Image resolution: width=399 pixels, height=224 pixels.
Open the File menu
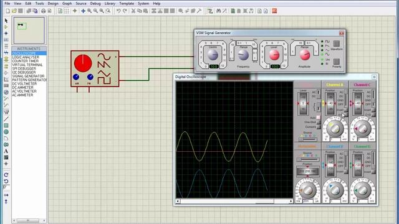[7, 4]
